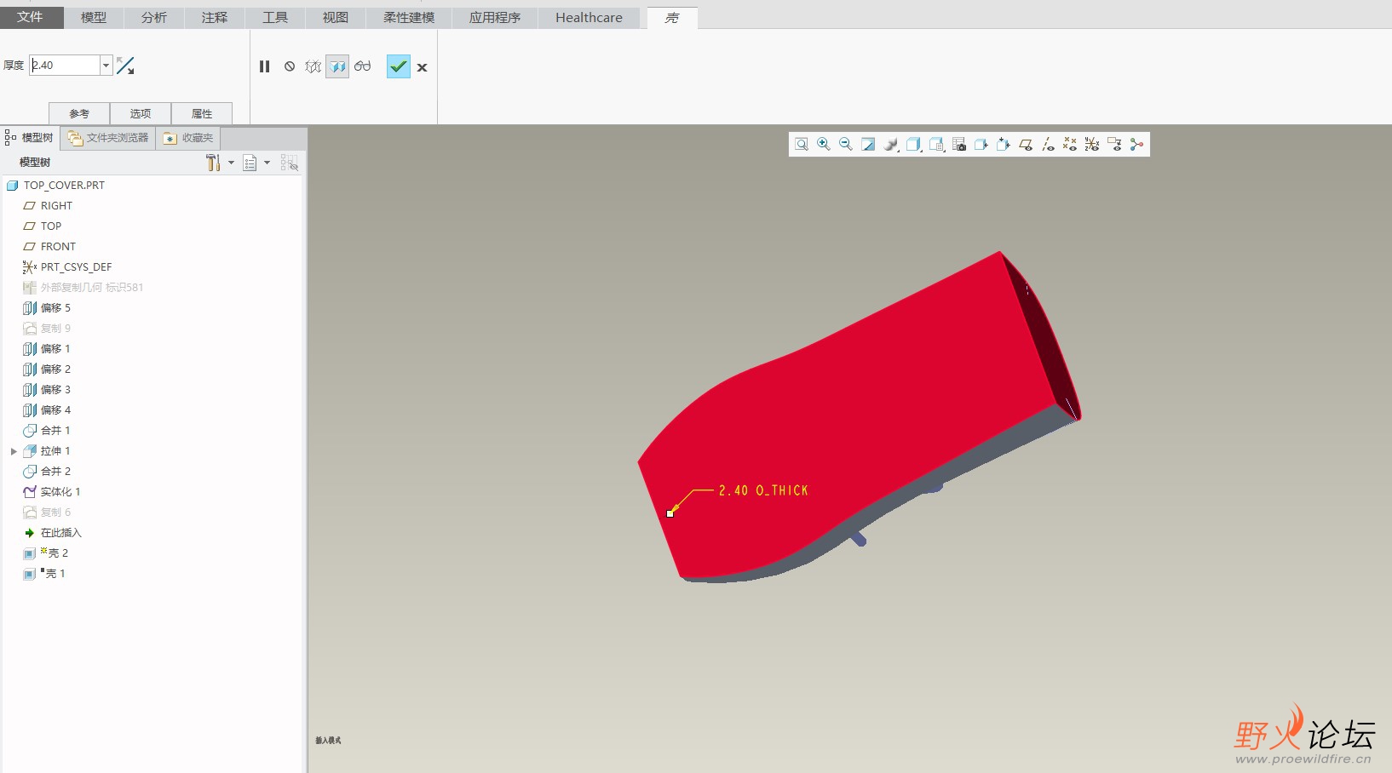Click the previous view orientation cube icon

(x=981, y=145)
